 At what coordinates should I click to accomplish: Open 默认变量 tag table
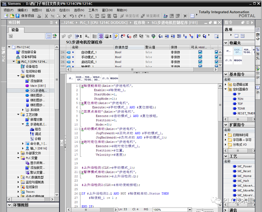[35, 172]
